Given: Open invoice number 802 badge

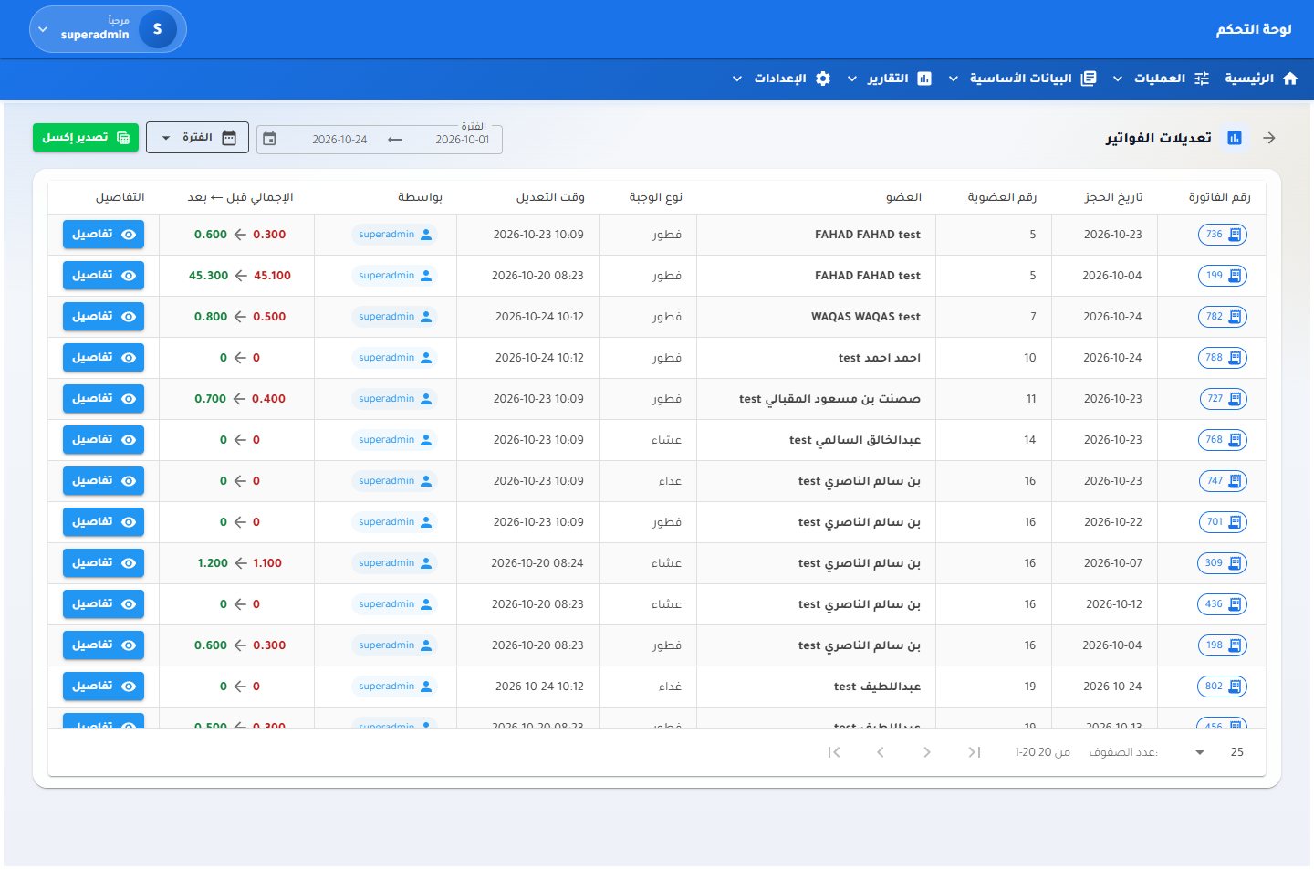Looking at the screenshot, I should click(x=1222, y=687).
